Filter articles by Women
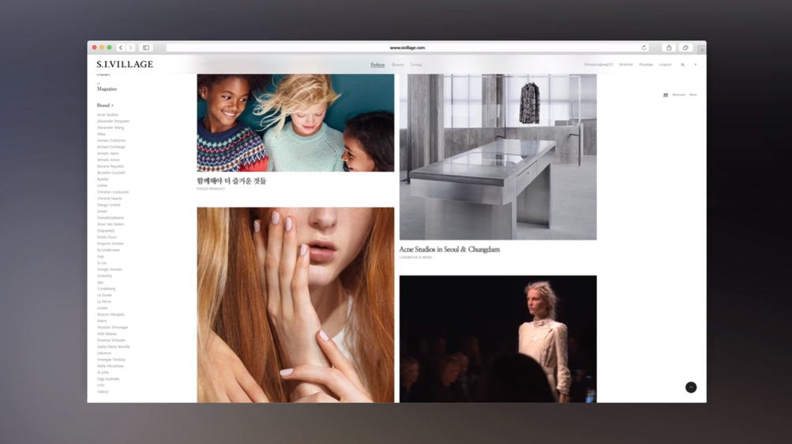 [x=679, y=95]
